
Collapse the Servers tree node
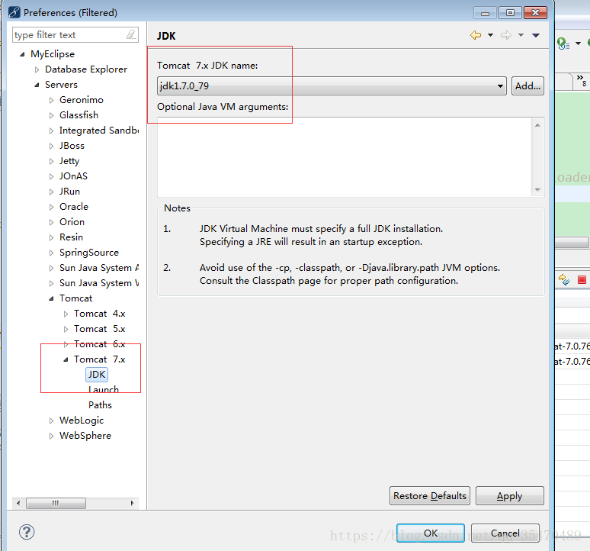[x=37, y=85]
